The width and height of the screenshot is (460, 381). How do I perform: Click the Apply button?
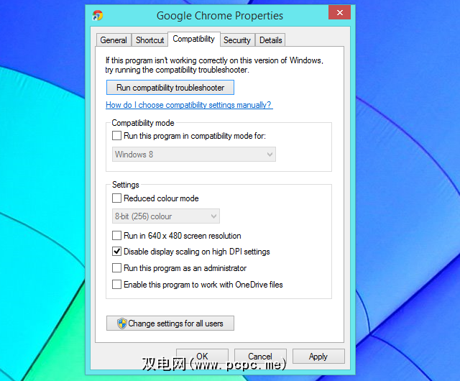click(318, 357)
